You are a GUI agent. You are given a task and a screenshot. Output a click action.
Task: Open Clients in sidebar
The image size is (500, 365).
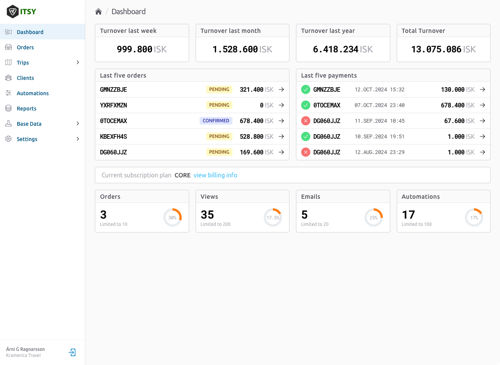pyautogui.click(x=42, y=78)
